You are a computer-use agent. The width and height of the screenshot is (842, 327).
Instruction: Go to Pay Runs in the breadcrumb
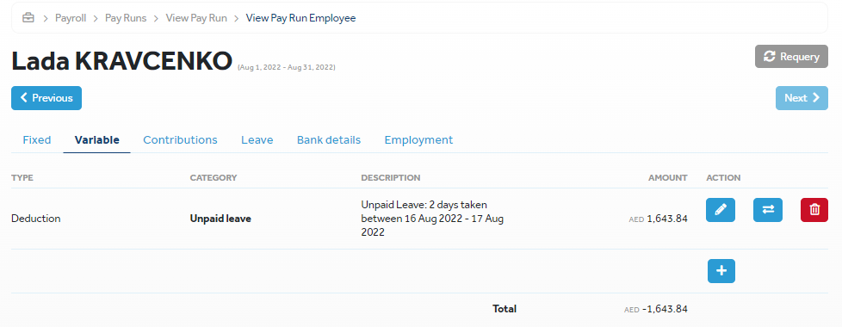click(126, 18)
